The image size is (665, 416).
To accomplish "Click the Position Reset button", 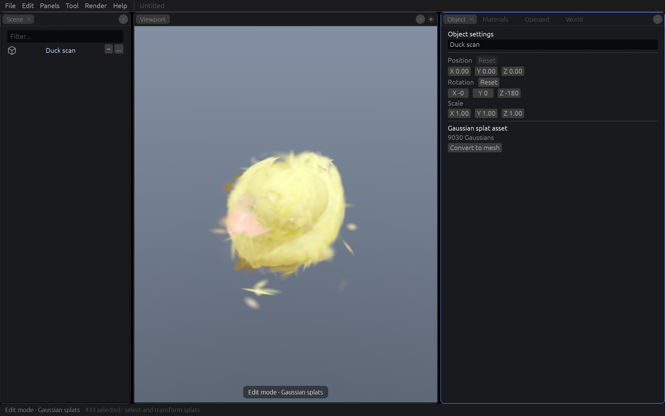I will click(487, 60).
